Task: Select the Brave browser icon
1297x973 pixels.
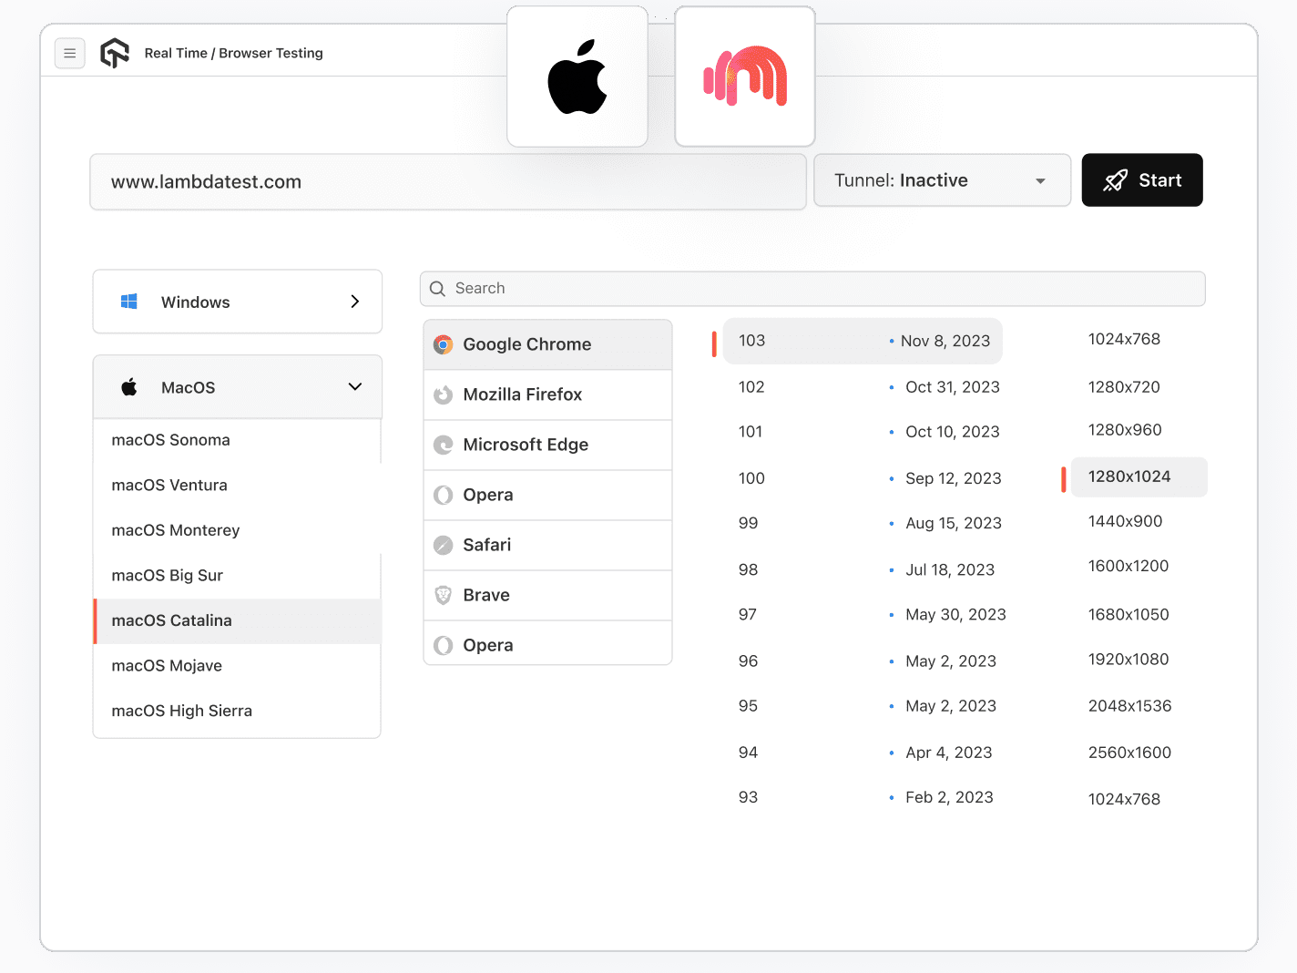Action: 444,595
